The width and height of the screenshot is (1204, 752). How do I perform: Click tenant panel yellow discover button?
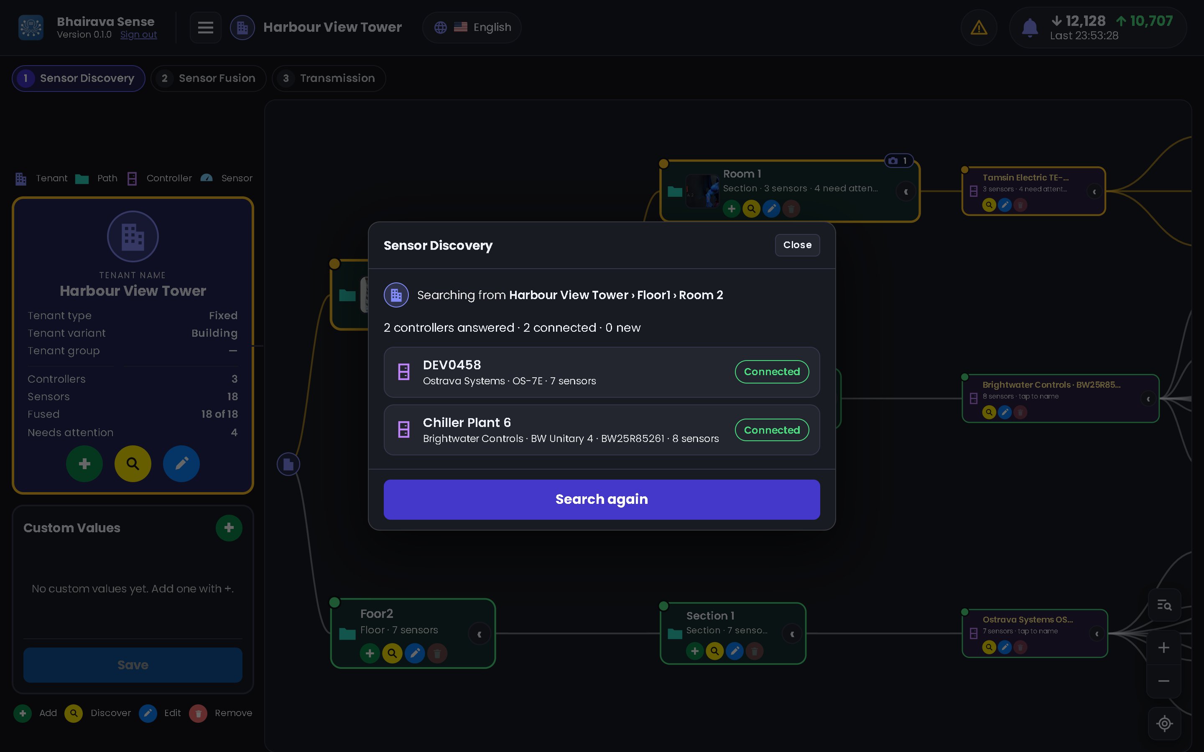point(133,464)
